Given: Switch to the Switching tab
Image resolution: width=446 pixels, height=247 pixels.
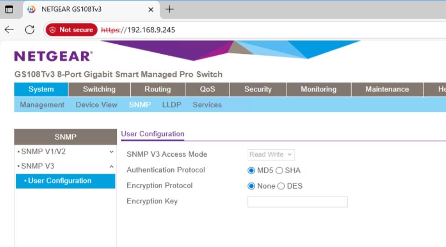Looking at the screenshot, I should click(99, 89).
